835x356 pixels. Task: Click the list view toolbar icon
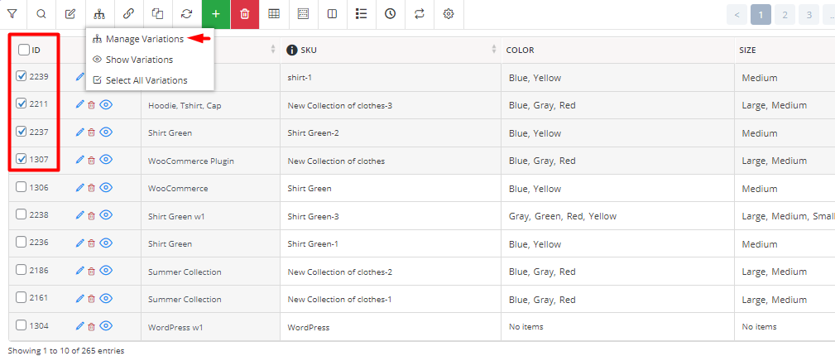[x=361, y=14]
